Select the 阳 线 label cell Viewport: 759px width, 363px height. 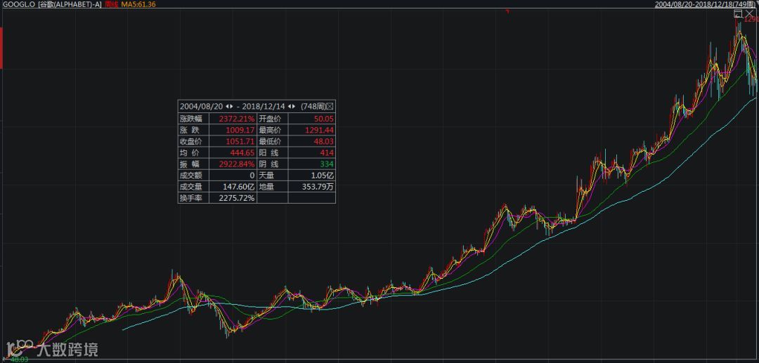(273, 153)
